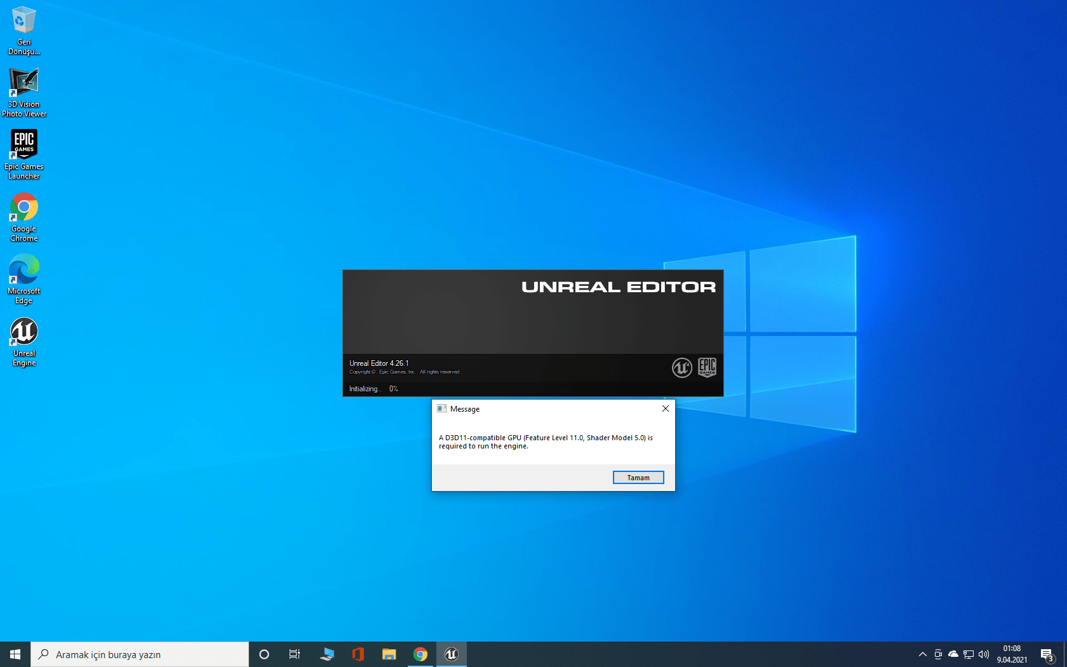1067x667 pixels.
Task: Click the UNREAL EDITOR splash title
Action: (619, 287)
